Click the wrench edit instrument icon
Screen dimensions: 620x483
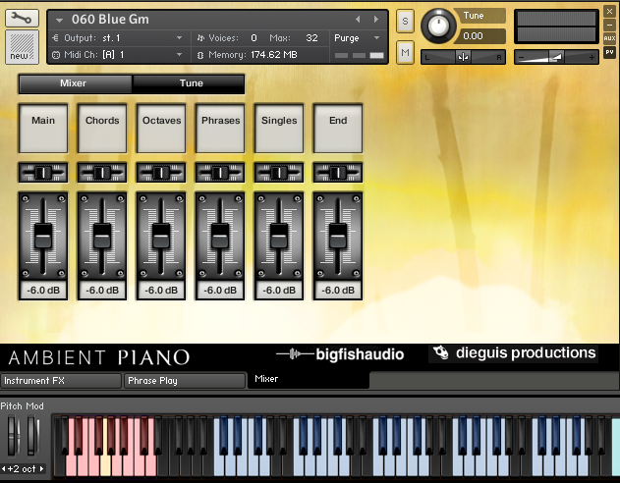22,18
